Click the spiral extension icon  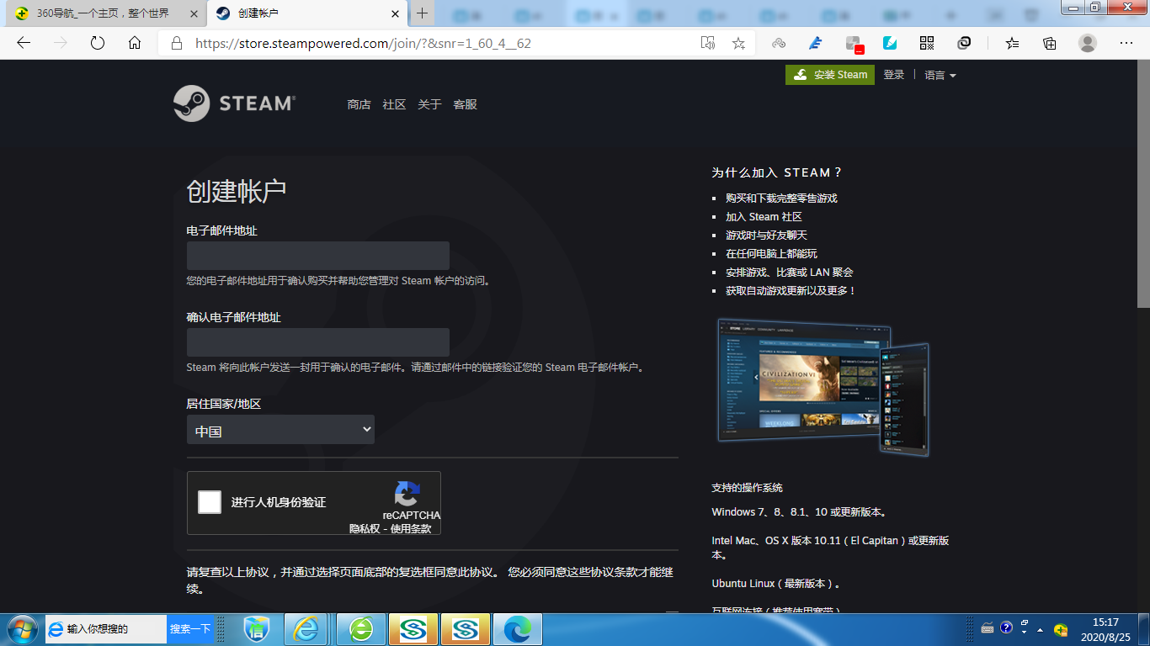point(964,43)
